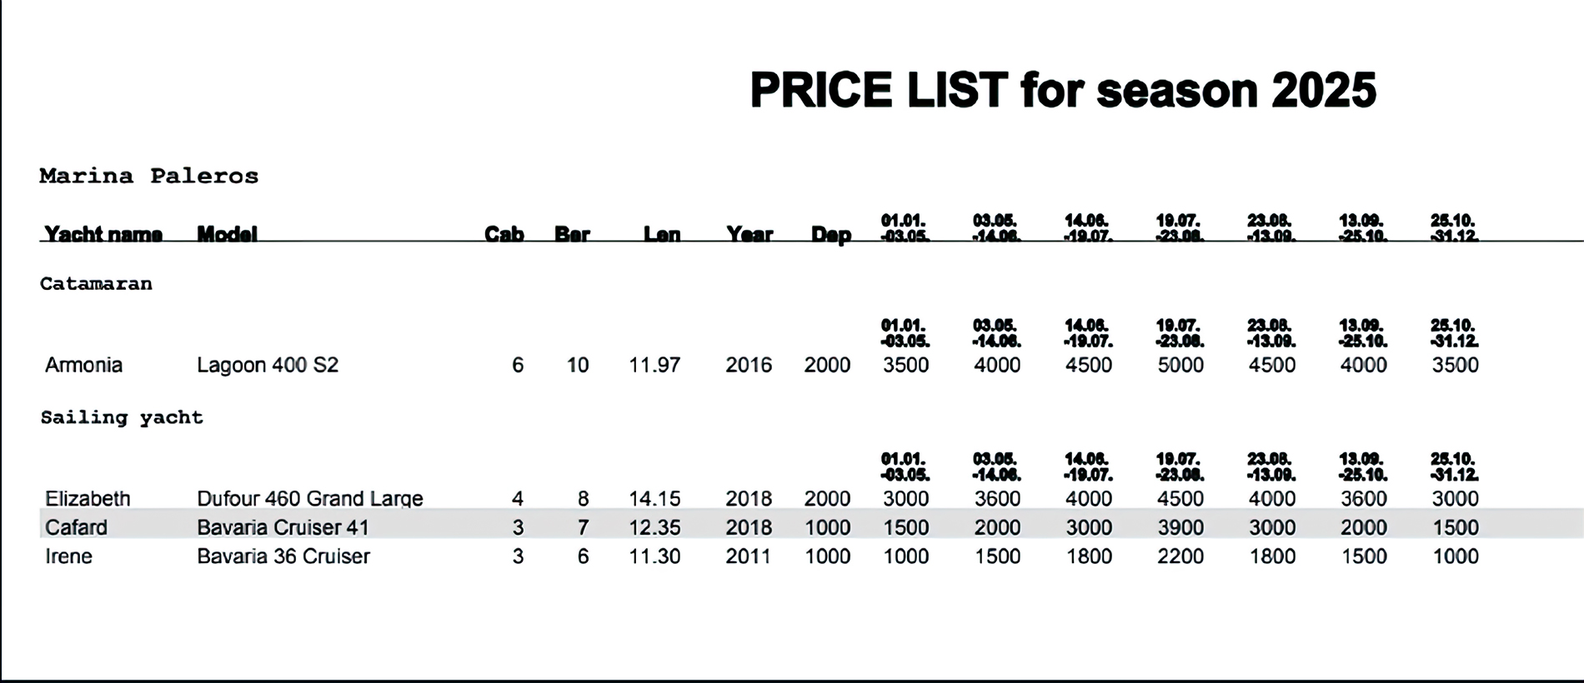This screenshot has height=683, width=1584.
Task: Click the Bavaria 36 Cruiser model cell
Action: (283, 556)
